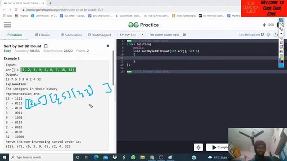287x161 pixels.
Task: Open the C++ language dropdown
Action: 131,35
